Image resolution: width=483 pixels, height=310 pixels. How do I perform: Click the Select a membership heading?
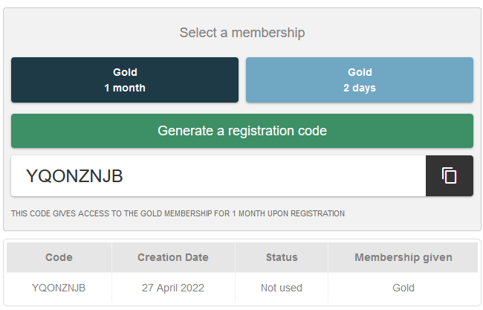point(242,33)
